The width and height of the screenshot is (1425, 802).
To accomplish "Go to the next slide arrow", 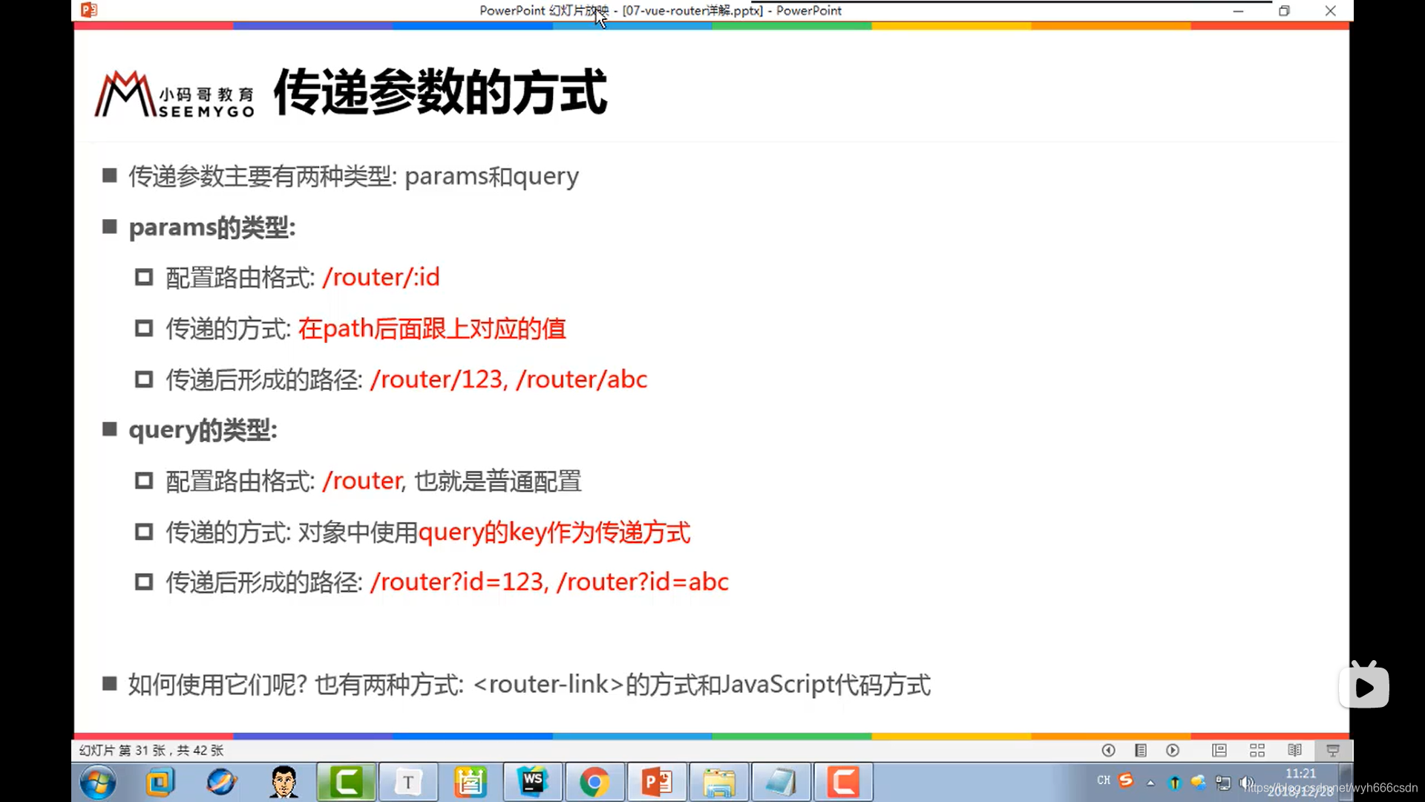I will click(1173, 751).
